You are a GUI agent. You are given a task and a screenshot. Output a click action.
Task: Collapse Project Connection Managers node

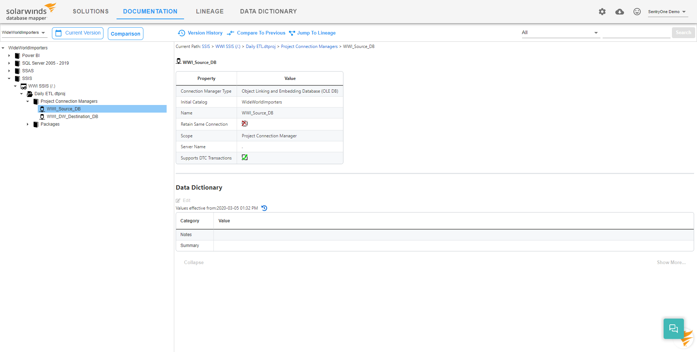click(x=28, y=101)
